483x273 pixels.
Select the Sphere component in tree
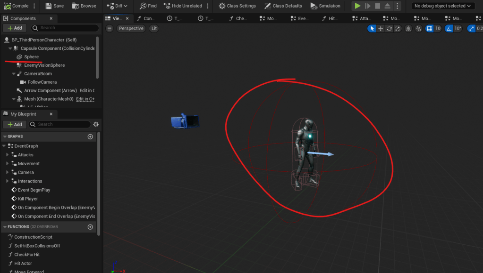pyautogui.click(x=31, y=57)
